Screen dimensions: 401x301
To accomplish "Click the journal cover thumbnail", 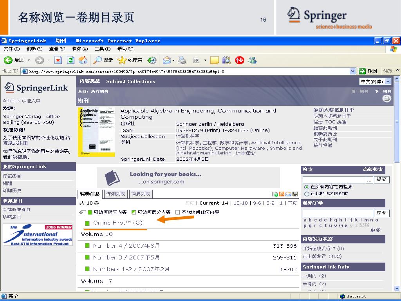I will click(96, 132).
